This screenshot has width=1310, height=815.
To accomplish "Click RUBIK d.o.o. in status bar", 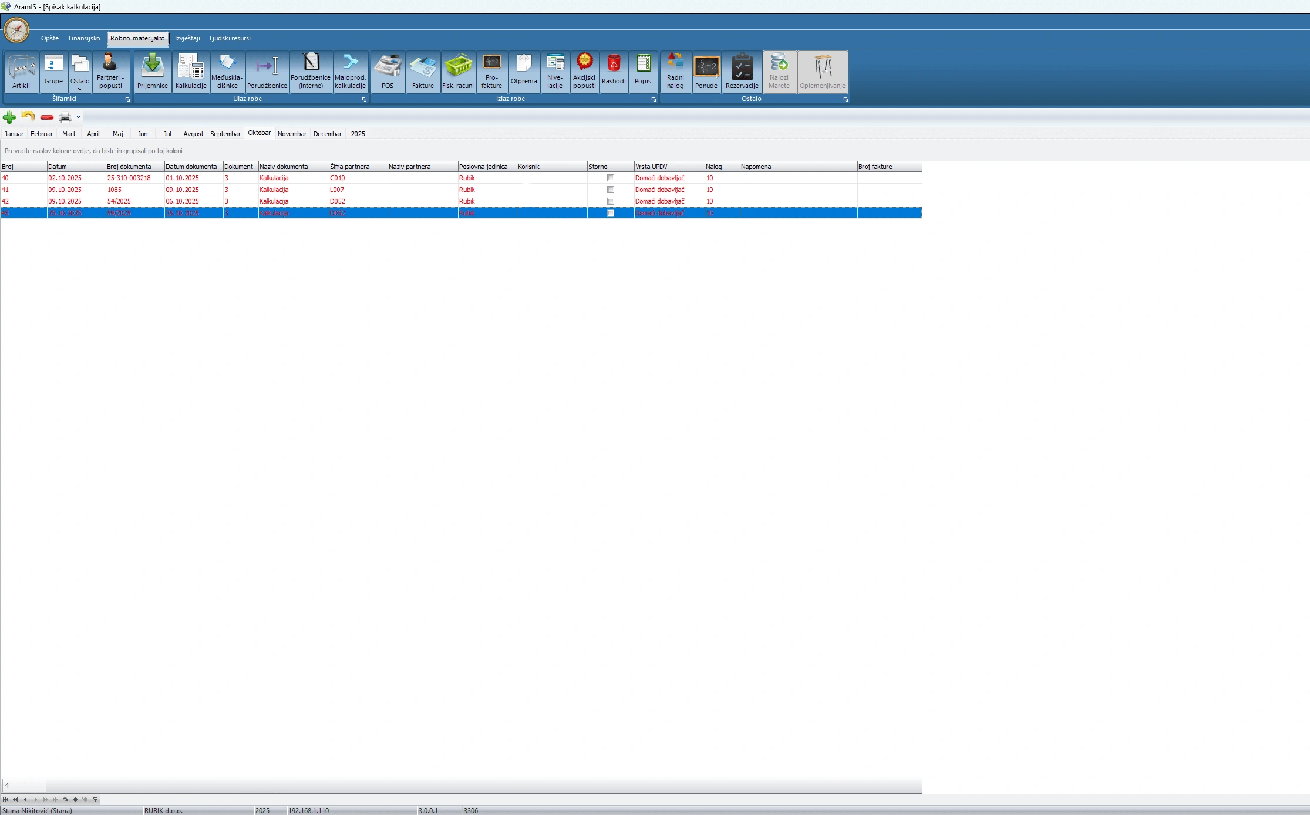I will pos(163,810).
